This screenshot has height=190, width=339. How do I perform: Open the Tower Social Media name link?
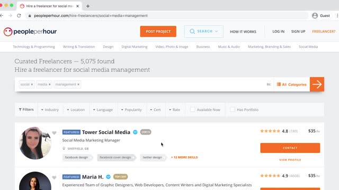pos(106,132)
